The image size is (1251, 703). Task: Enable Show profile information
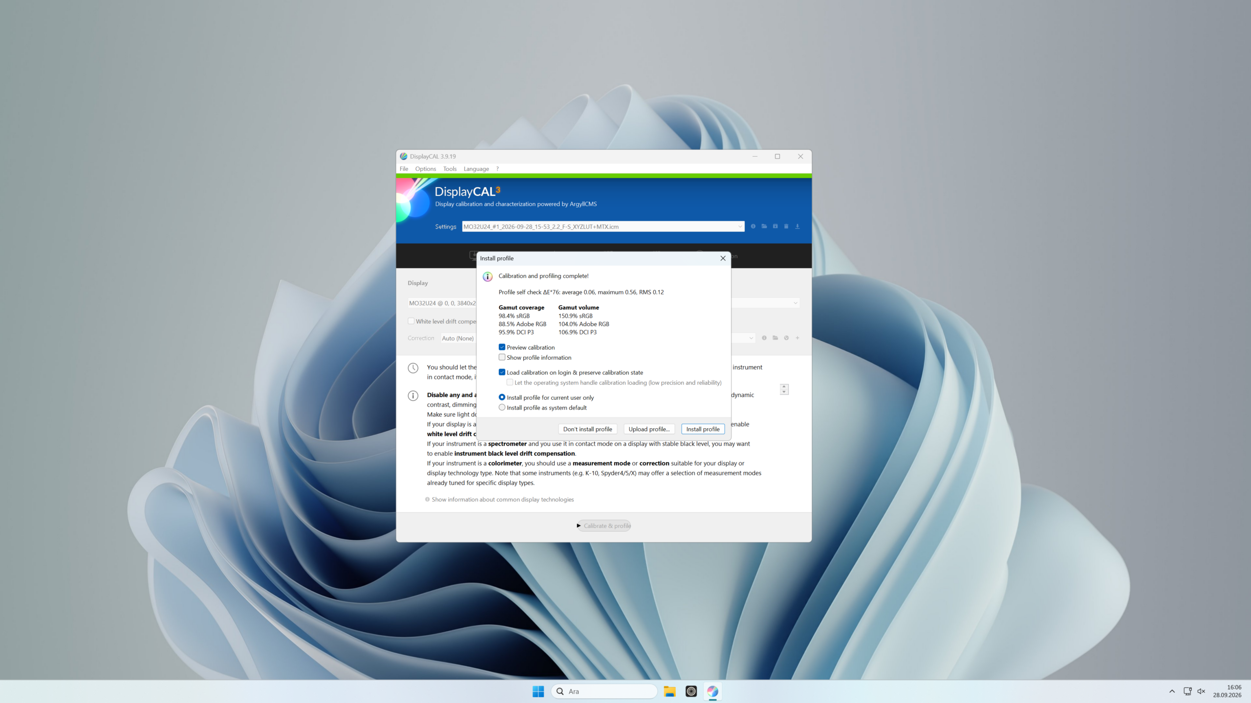(502, 357)
